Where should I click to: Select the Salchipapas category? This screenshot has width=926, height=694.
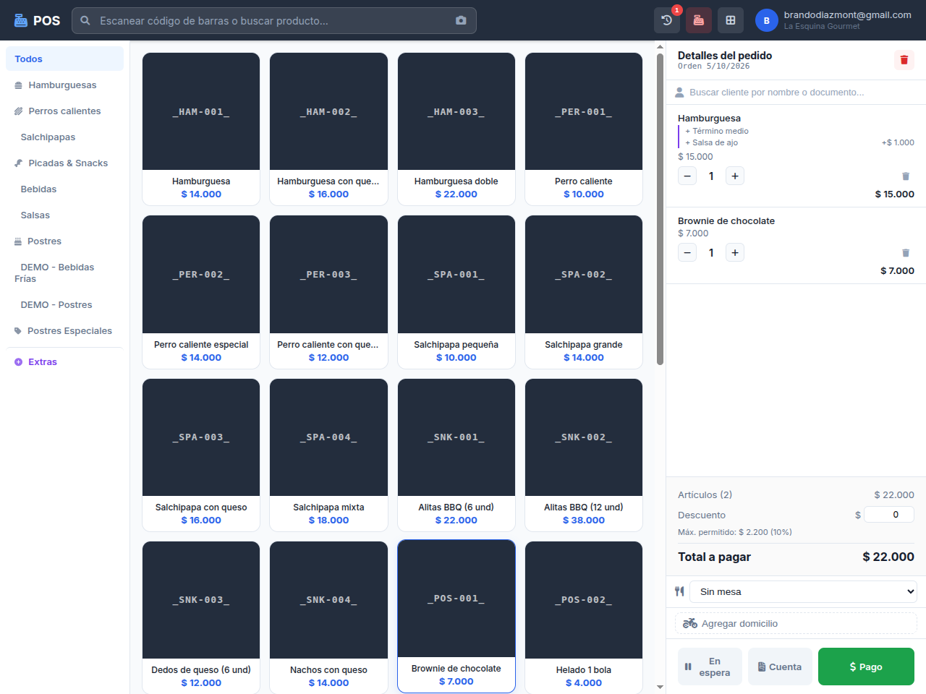(64, 137)
